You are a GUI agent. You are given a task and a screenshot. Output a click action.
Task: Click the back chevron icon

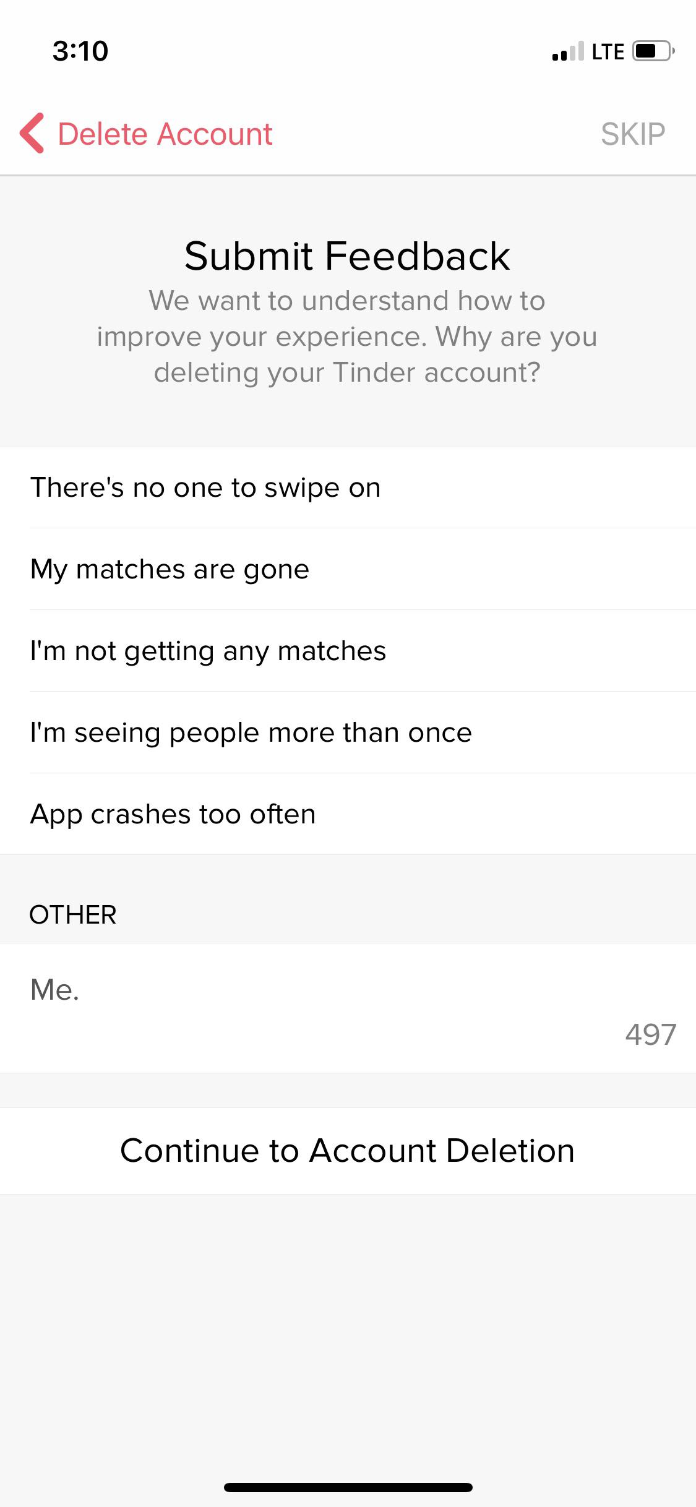click(32, 133)
